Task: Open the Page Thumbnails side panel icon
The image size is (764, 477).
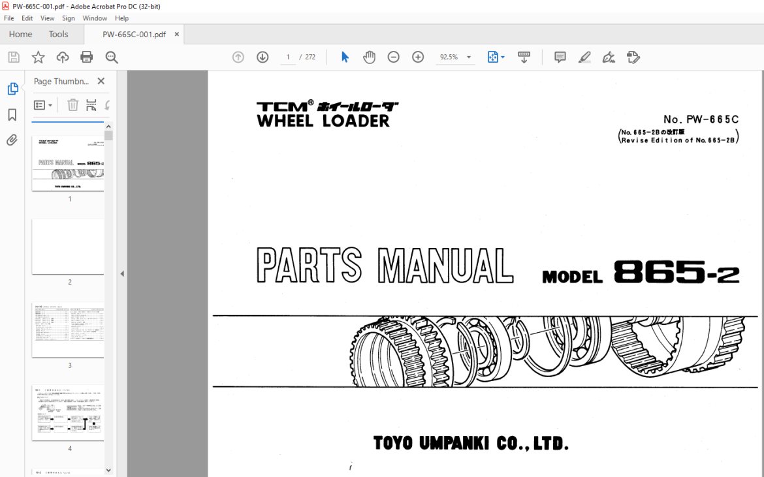Action: point(12,89)
